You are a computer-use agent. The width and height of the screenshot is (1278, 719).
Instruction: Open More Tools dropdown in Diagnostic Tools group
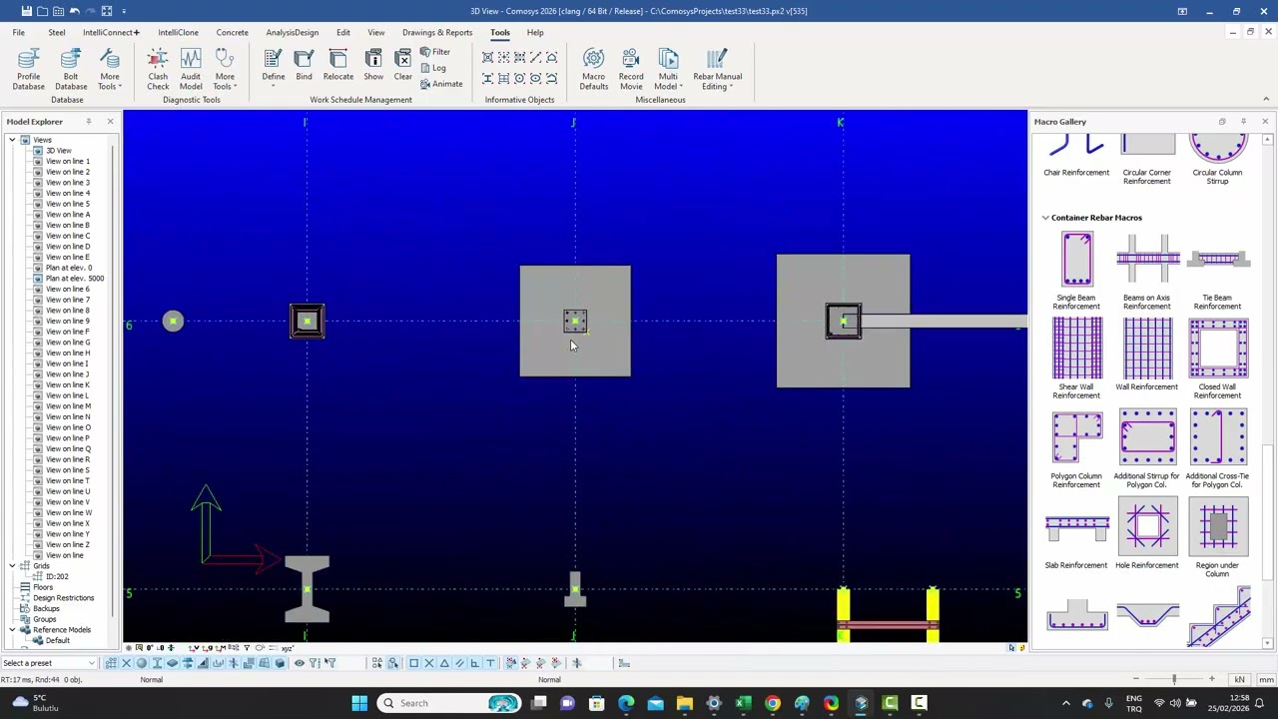(x=225, y=69)
